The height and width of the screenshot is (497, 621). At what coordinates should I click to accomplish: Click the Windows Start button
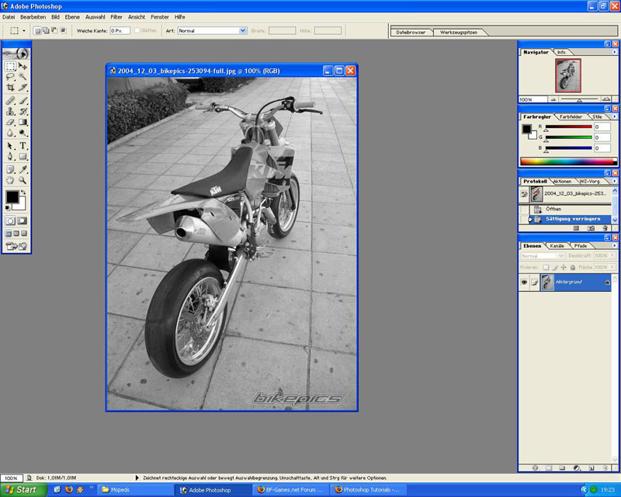pos(22,490)
